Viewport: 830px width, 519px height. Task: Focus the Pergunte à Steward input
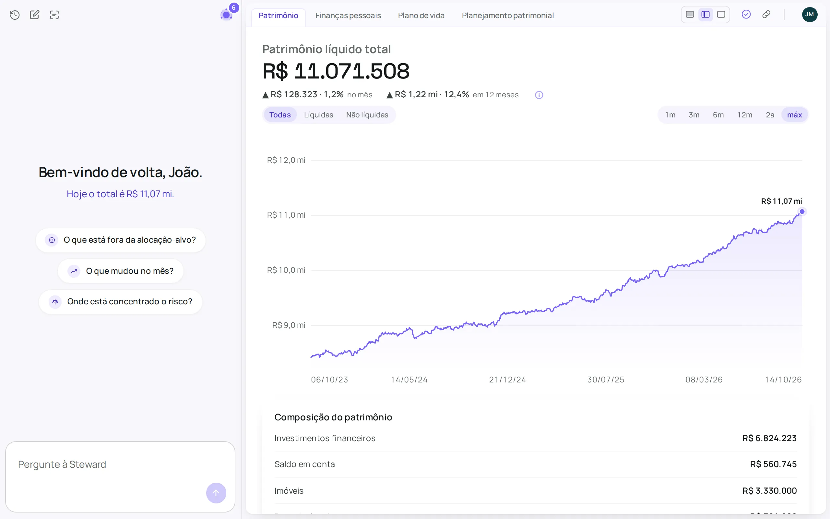coord(120,477)
